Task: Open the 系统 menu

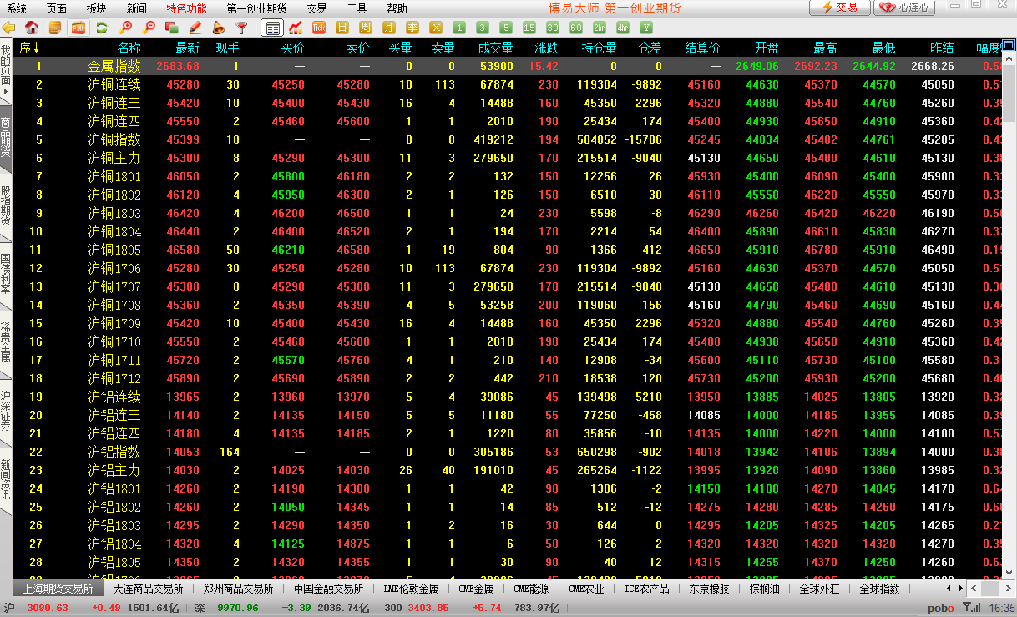Action: [17, 8]
